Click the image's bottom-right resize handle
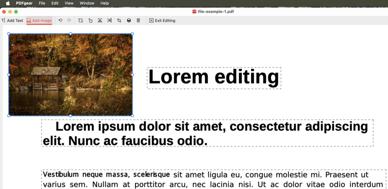388x189 pixels. 132,116
